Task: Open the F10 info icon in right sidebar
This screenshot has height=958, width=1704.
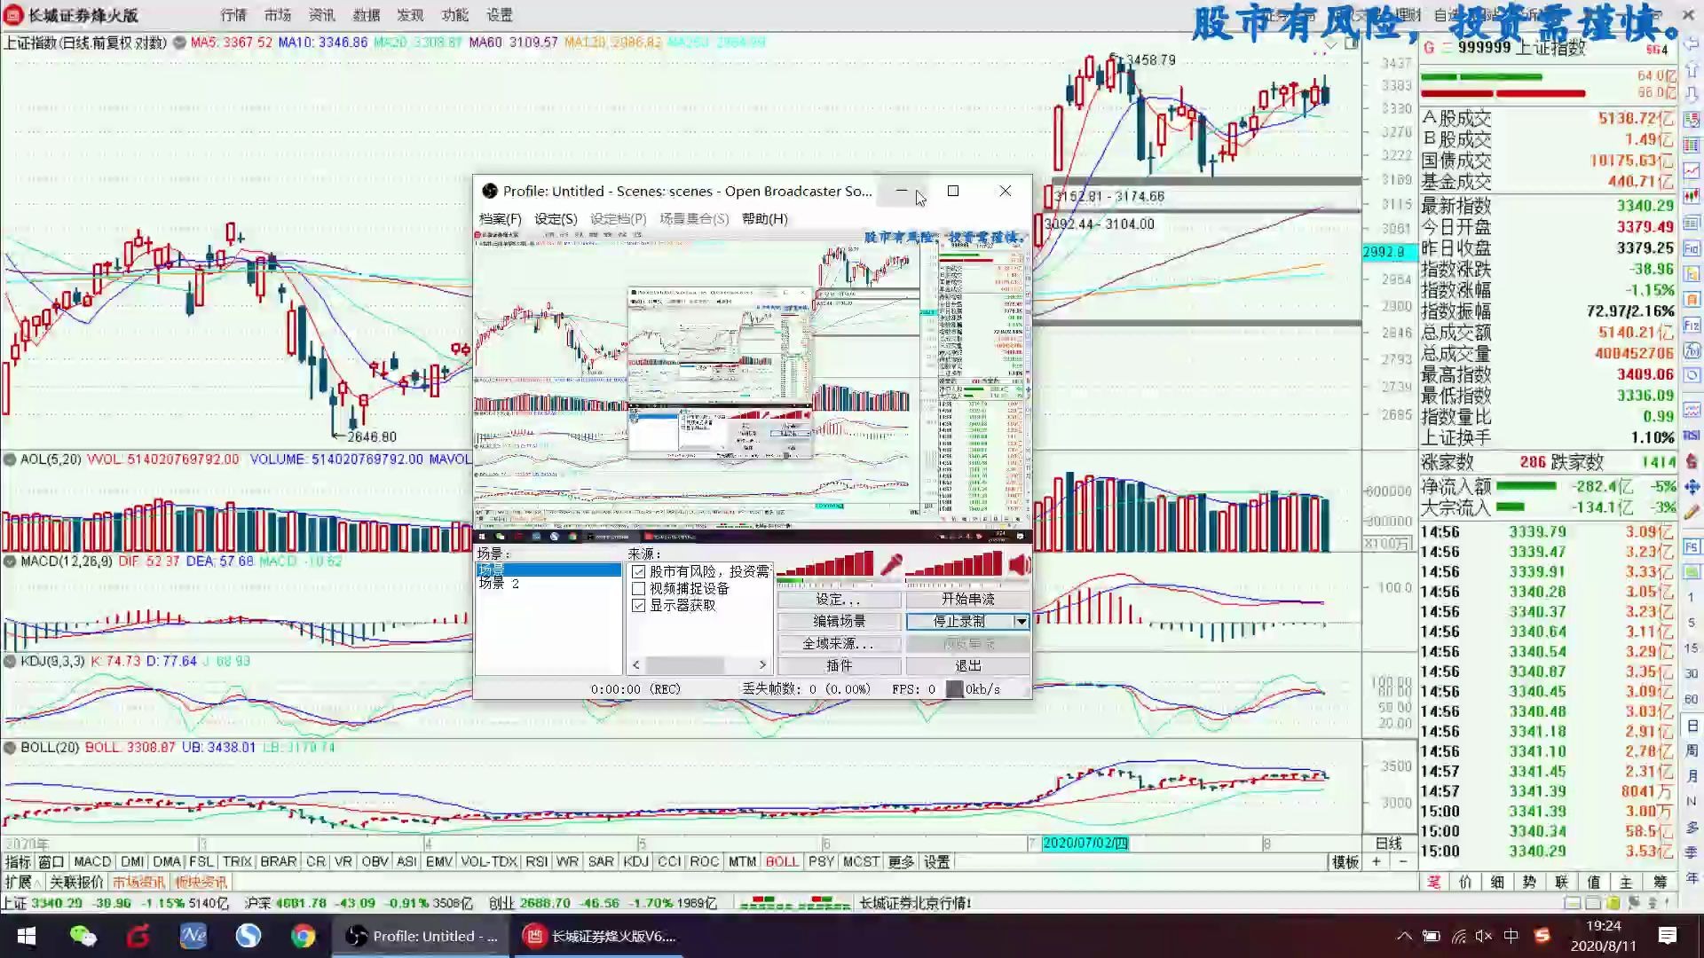Action: click(1692, 248)
